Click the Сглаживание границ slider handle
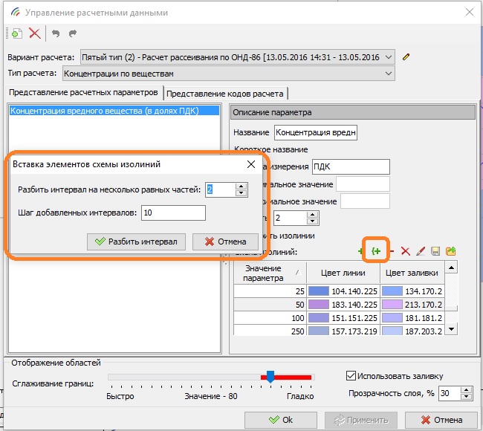The height and width of the screenshot is (431, 483). click(x=270, y=377)
